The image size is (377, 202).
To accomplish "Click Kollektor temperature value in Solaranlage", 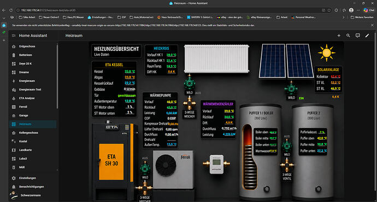I will pos(335,76).
